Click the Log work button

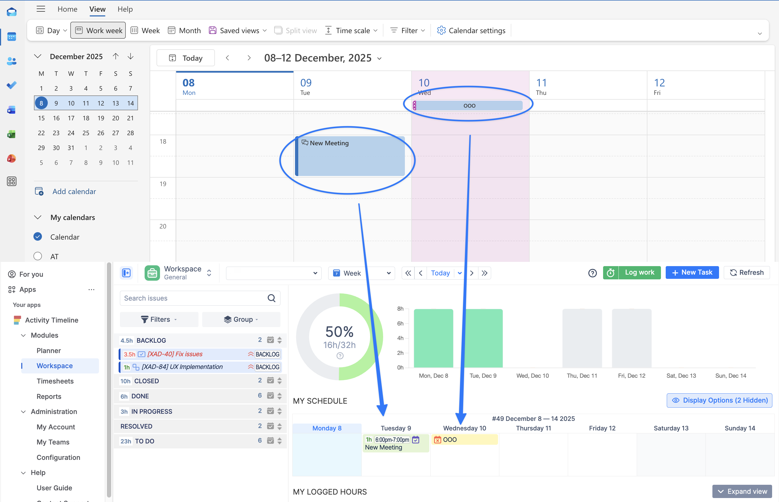639,272
